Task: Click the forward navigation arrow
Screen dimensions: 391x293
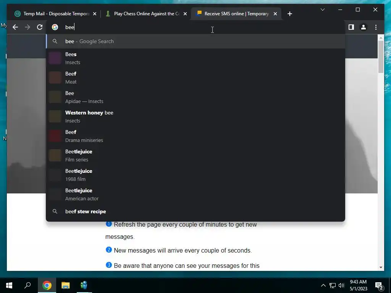Action: (27, 27)
